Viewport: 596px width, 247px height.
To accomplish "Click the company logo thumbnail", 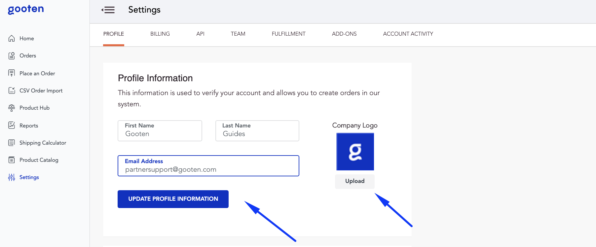I will 355,152.
